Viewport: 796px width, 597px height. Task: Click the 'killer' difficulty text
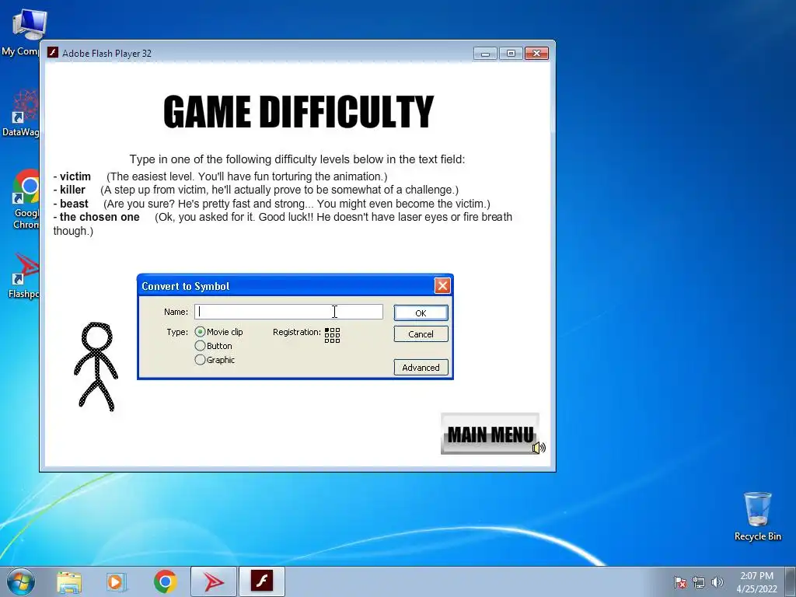point(72,190)
